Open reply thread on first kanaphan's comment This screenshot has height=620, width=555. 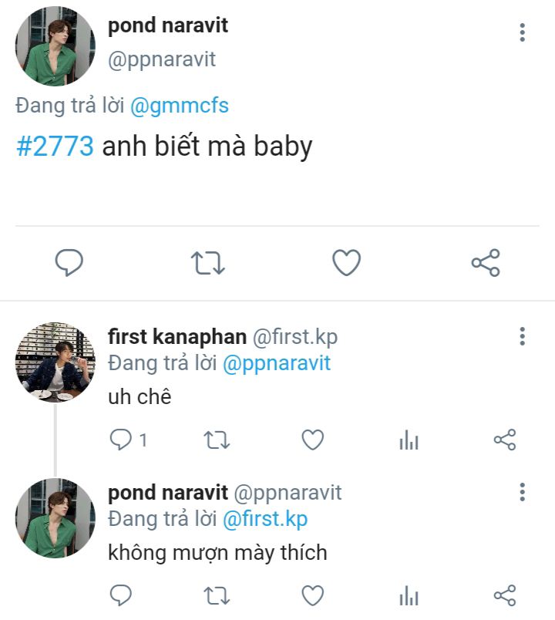[121, 440]
